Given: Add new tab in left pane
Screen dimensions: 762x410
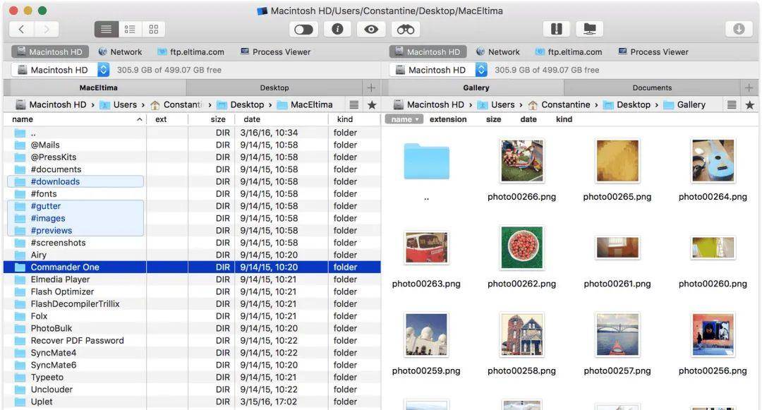Looking at the screenshot, I should point(371,88).
